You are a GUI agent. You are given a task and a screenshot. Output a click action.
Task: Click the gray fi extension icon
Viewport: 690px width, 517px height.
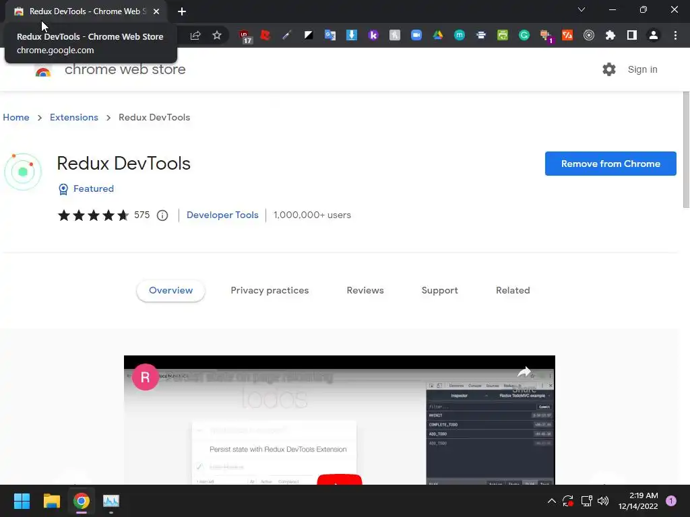pos(395,35)
